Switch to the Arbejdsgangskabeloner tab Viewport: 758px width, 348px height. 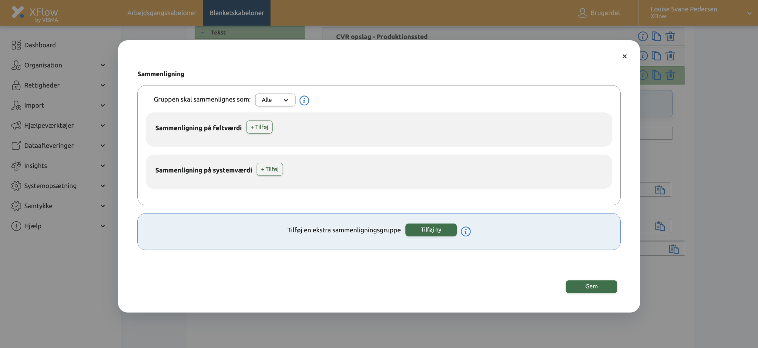162,13
